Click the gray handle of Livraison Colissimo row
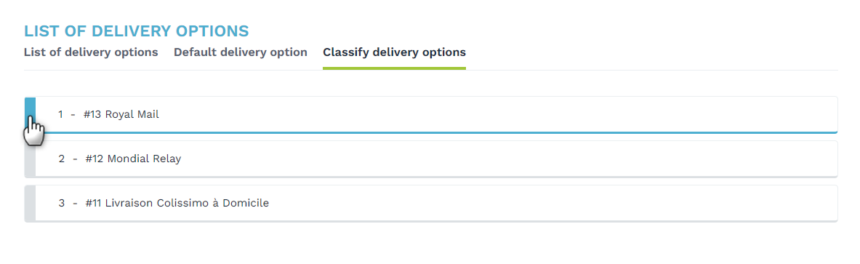Image resolution: width=860 pixels, height=264 pixels. click(x=30, y=204)
